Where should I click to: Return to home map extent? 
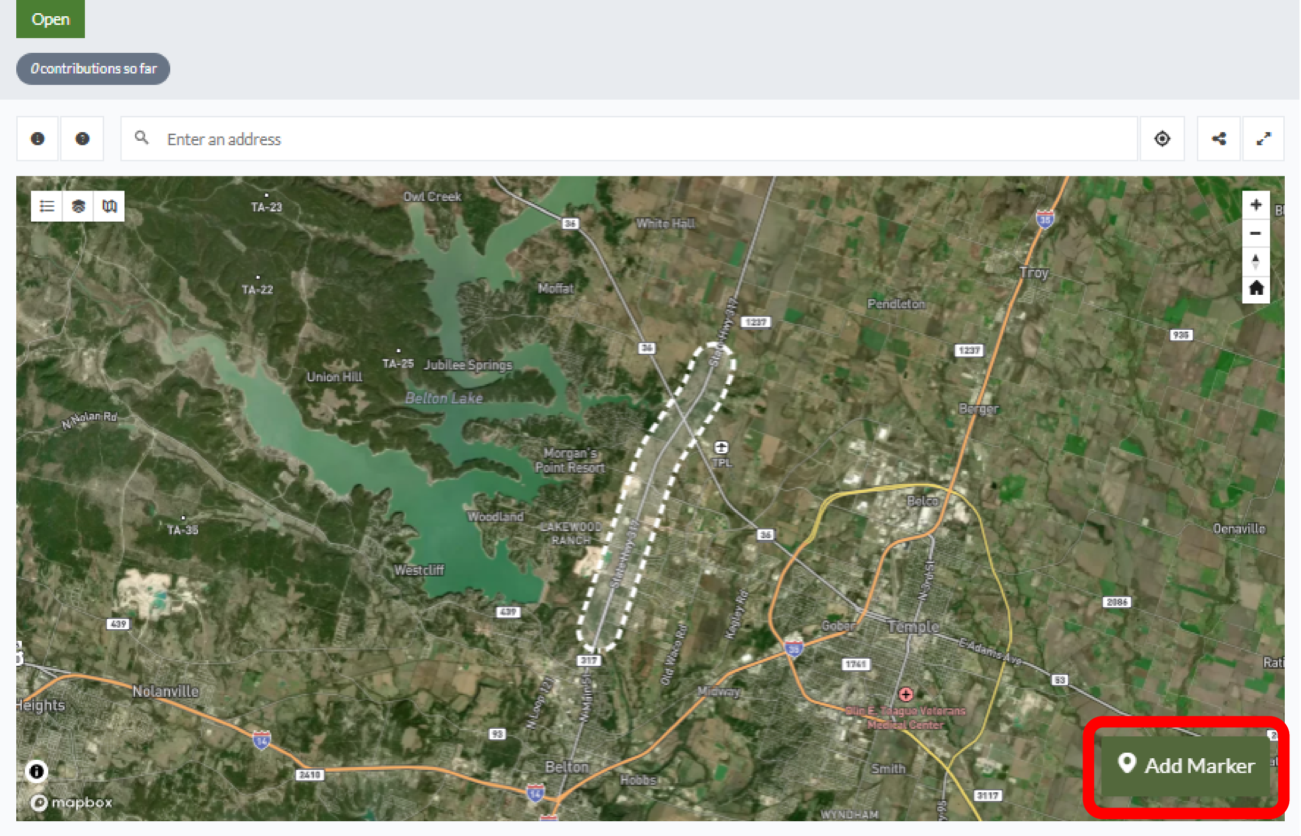(1256, 289)
